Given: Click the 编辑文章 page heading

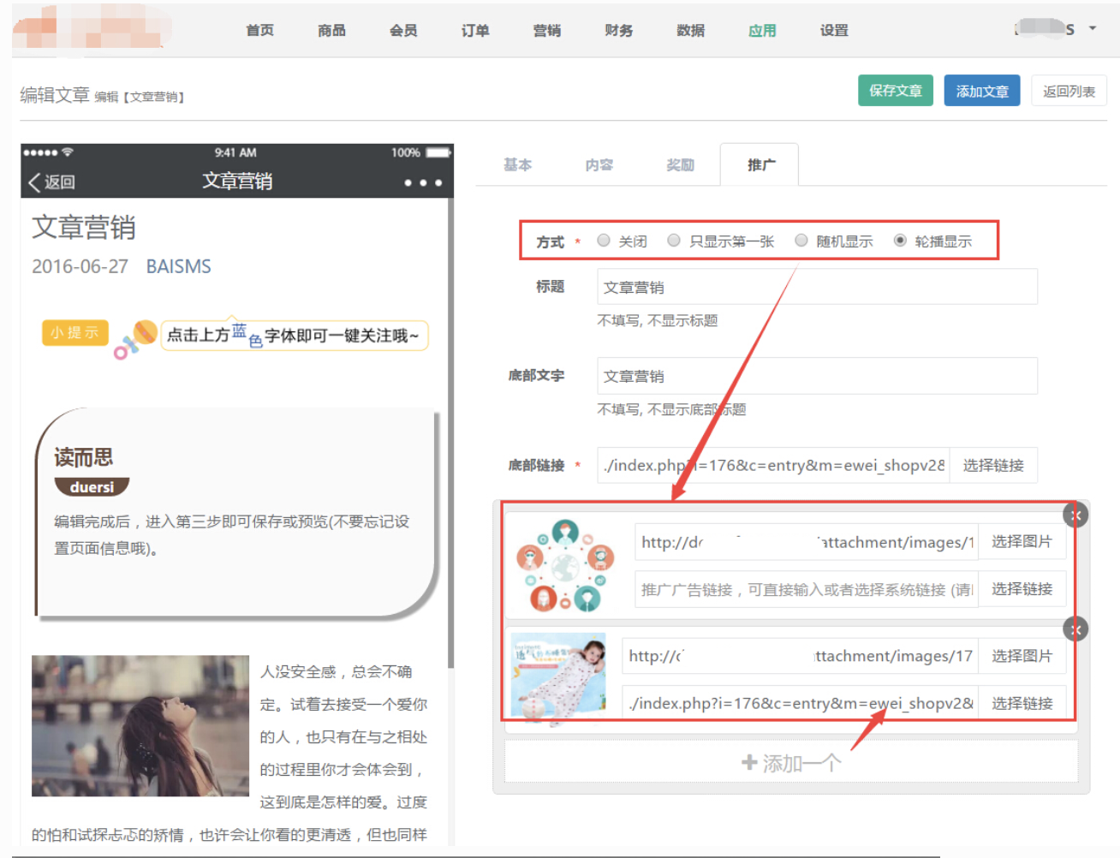Looking at the screenshot, I should (55, 95).
